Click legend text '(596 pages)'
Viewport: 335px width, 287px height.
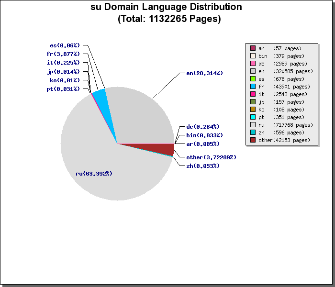[x=289, y=132]
